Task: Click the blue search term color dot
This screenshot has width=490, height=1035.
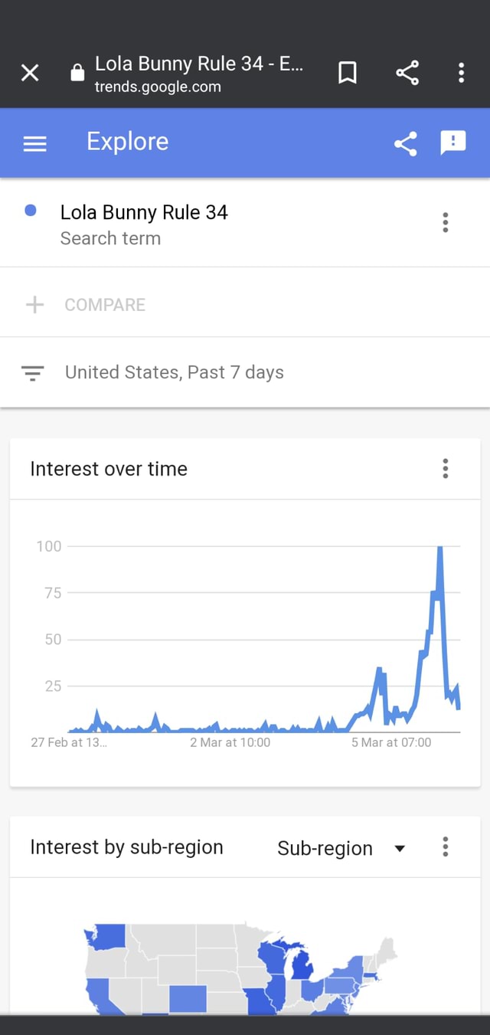Action: coord(31,211)
